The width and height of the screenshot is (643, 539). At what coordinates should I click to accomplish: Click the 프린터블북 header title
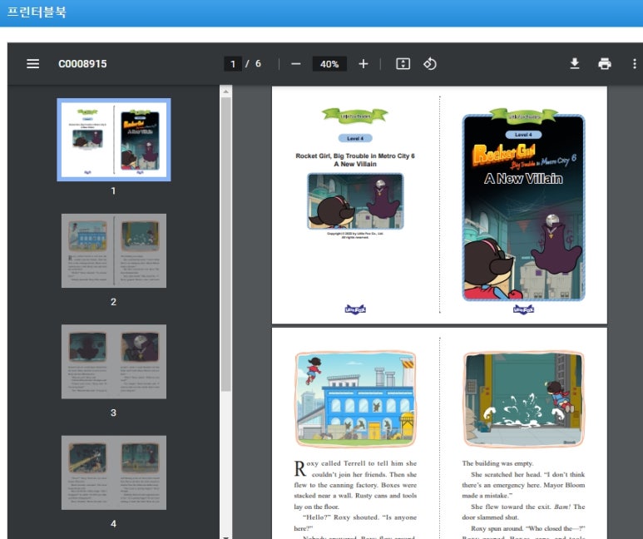point(37,12)
